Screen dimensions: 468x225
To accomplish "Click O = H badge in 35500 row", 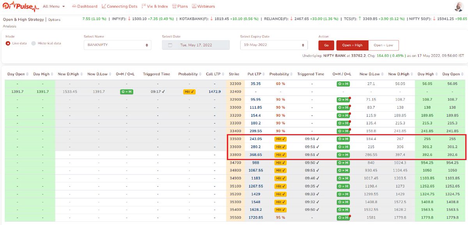I will (x=343, y=218).
